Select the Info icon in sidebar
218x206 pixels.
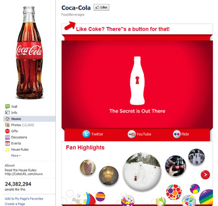(7, 112)
